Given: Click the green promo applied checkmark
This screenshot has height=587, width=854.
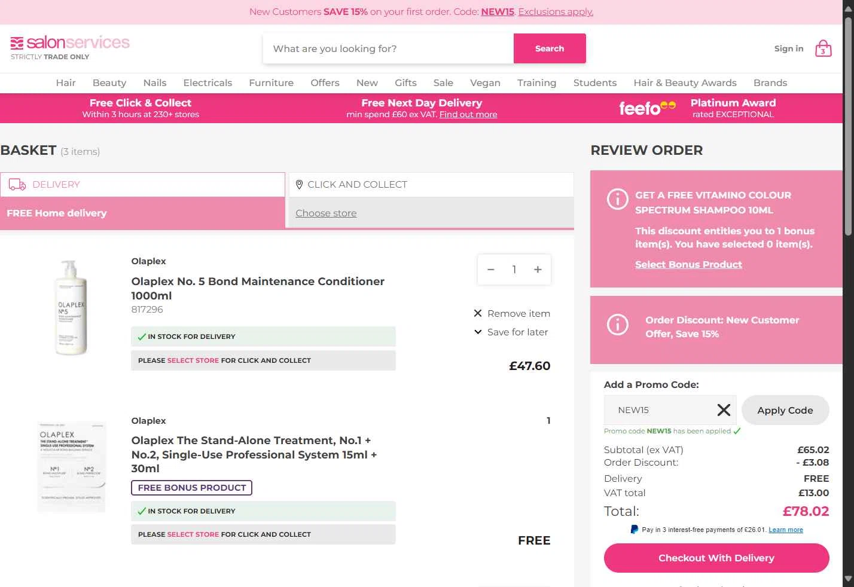Looking at the screenshot, I should click(x=737, y=431).
